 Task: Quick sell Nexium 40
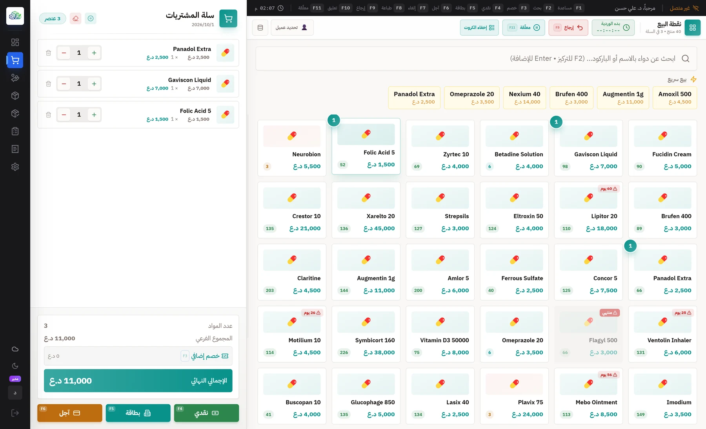(524, 98)
